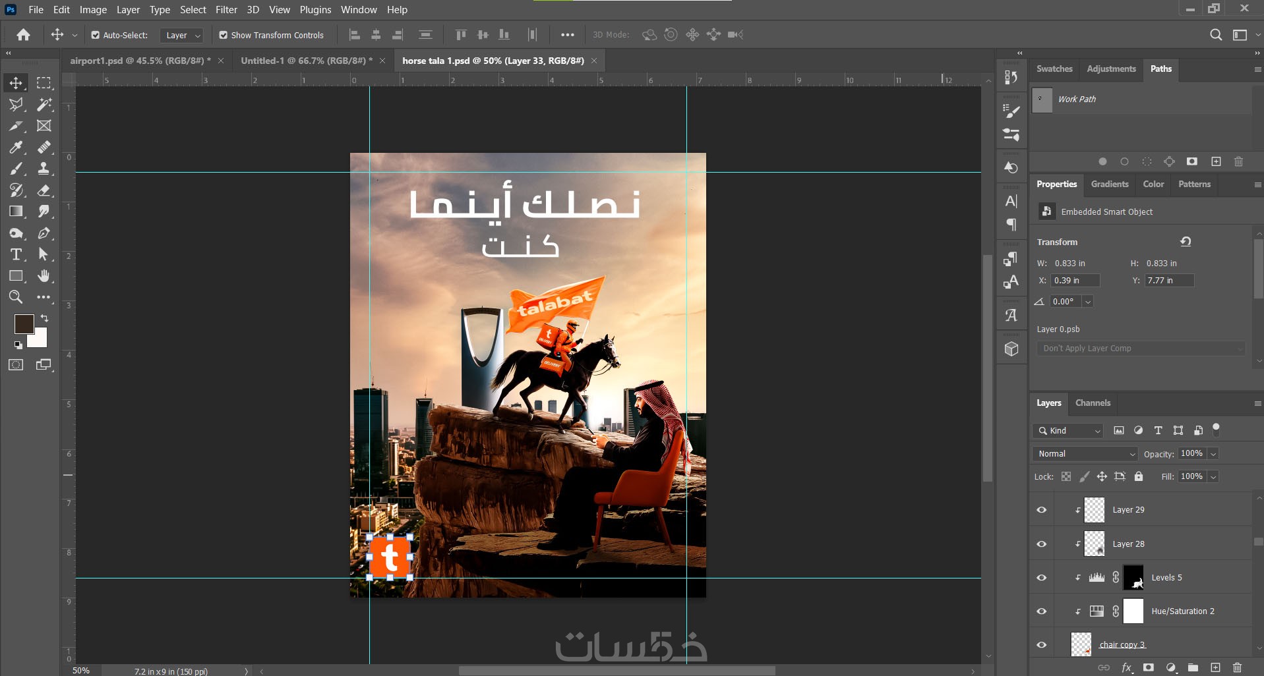Select the Work Path thumbnail

click(x=1042, y=100)
